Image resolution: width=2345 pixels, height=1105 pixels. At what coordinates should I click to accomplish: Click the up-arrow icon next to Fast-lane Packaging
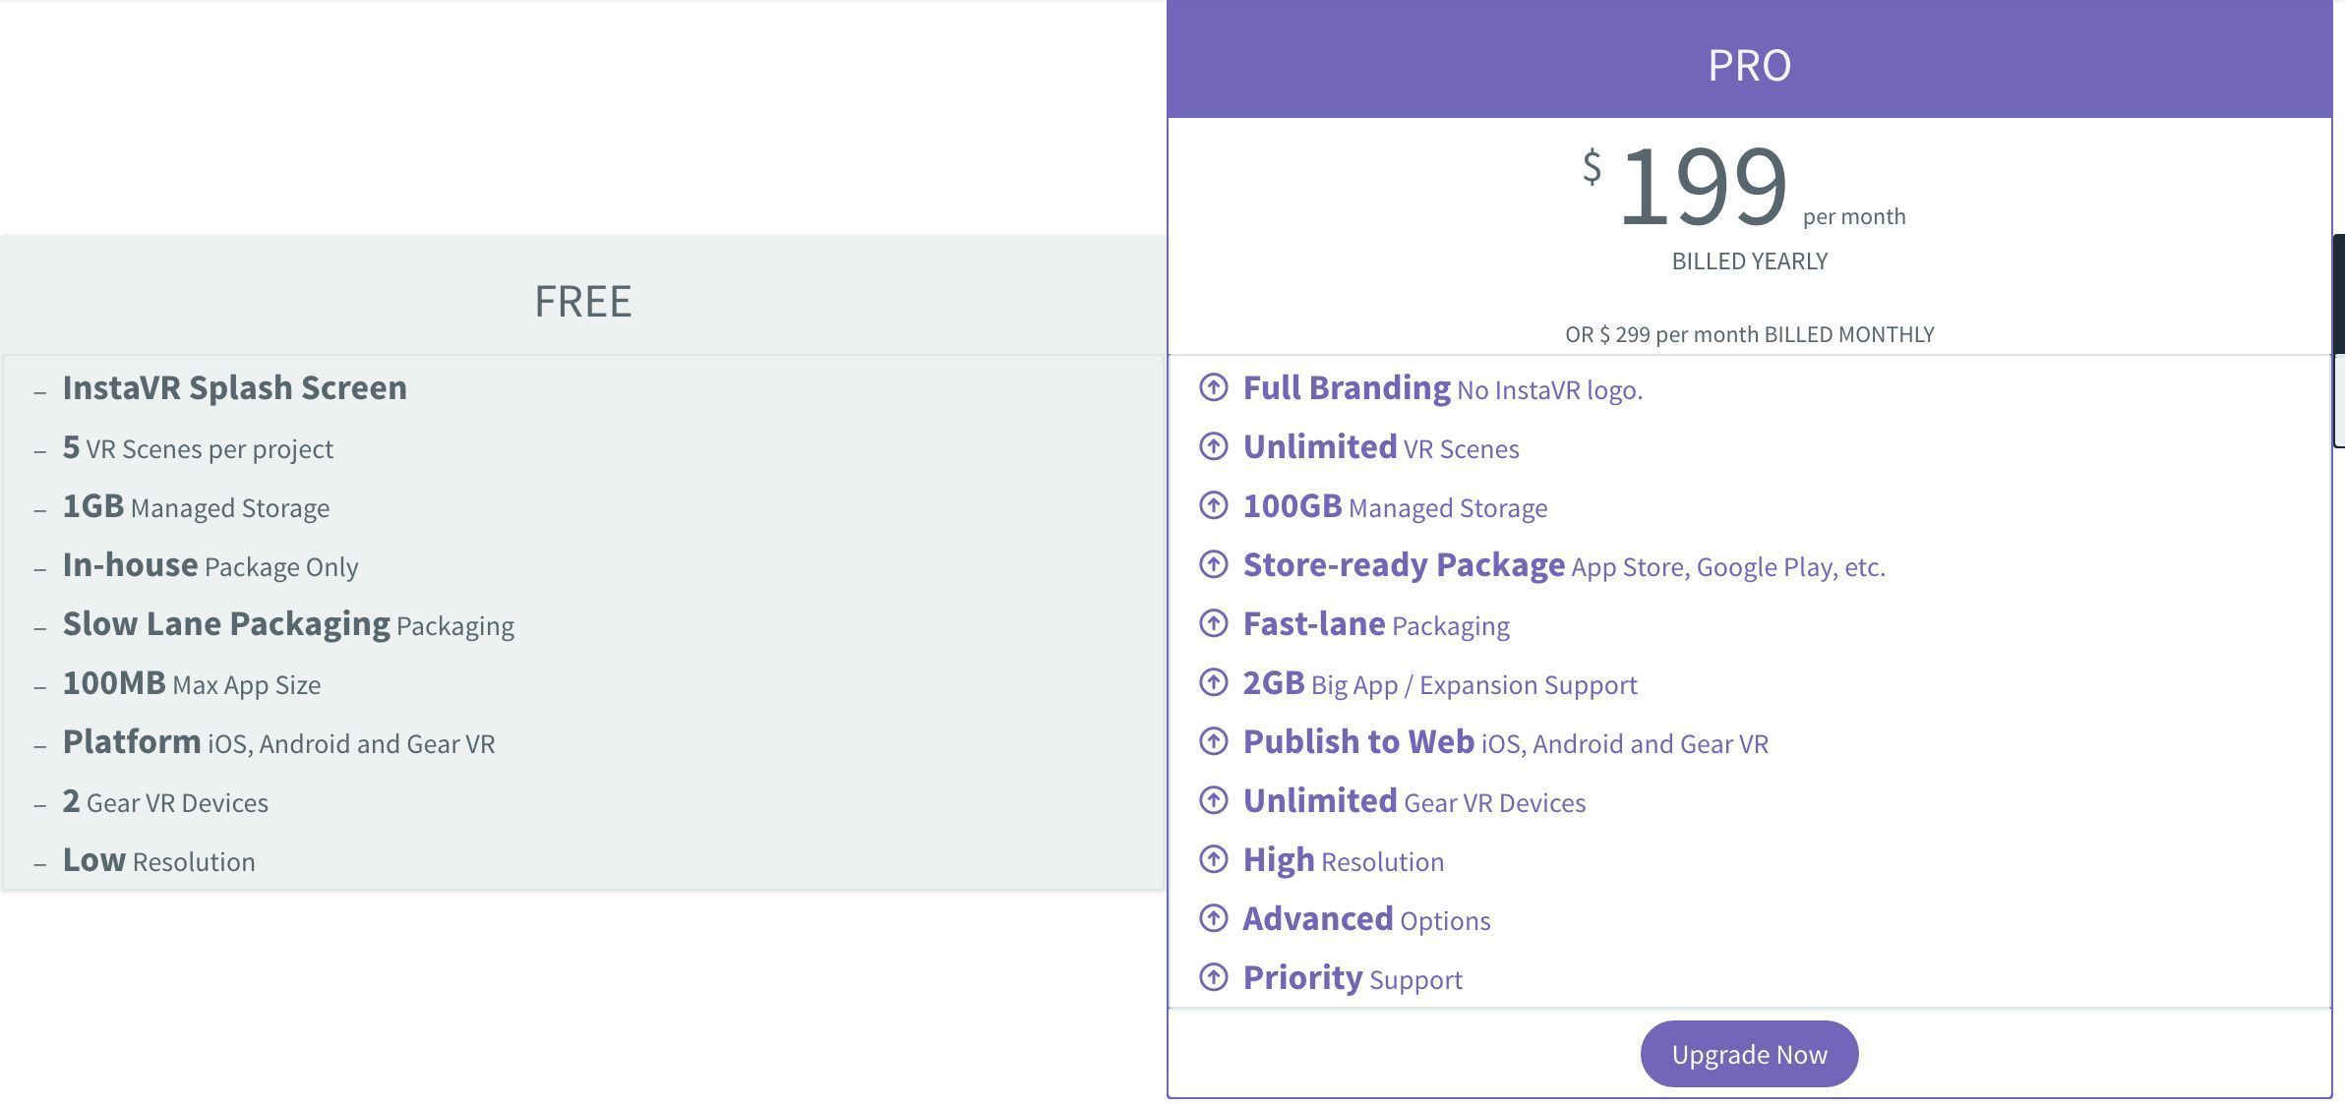point(1214,623)
